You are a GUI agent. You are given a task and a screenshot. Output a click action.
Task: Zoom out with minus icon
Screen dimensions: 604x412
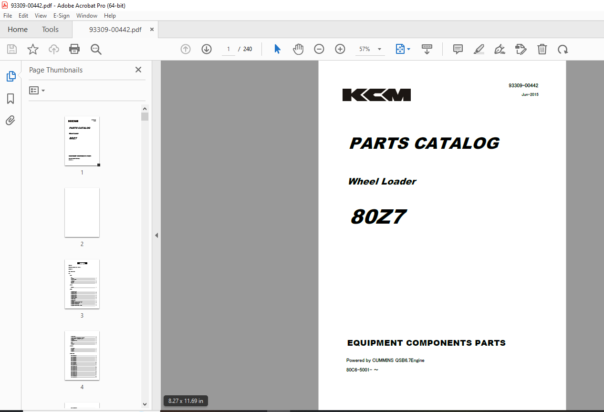click(319, 49)
